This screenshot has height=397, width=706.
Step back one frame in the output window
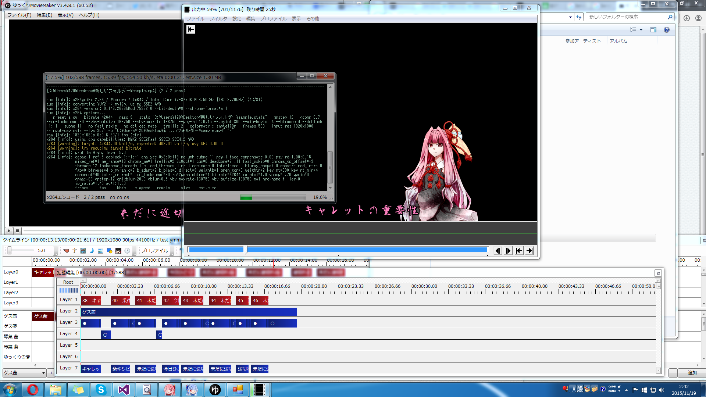pos(498,251)
